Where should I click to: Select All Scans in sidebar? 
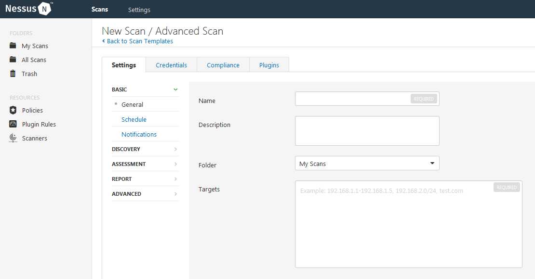coord(34,60)
